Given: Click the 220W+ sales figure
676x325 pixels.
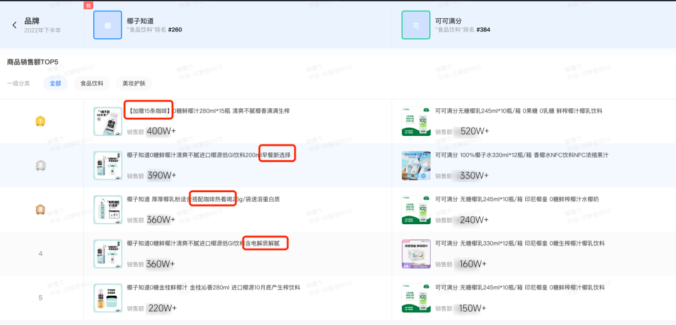Looking at the screenshot, I should point(163,307).
